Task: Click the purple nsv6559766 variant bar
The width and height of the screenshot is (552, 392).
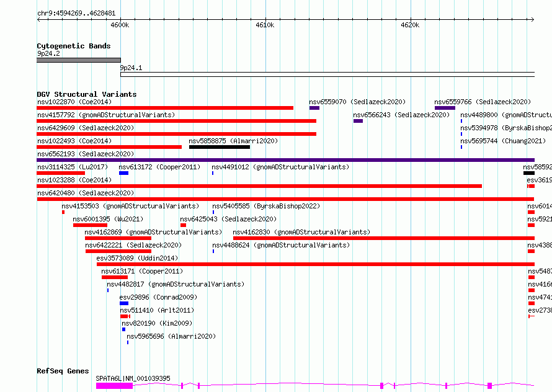Action: pos(445,108)
